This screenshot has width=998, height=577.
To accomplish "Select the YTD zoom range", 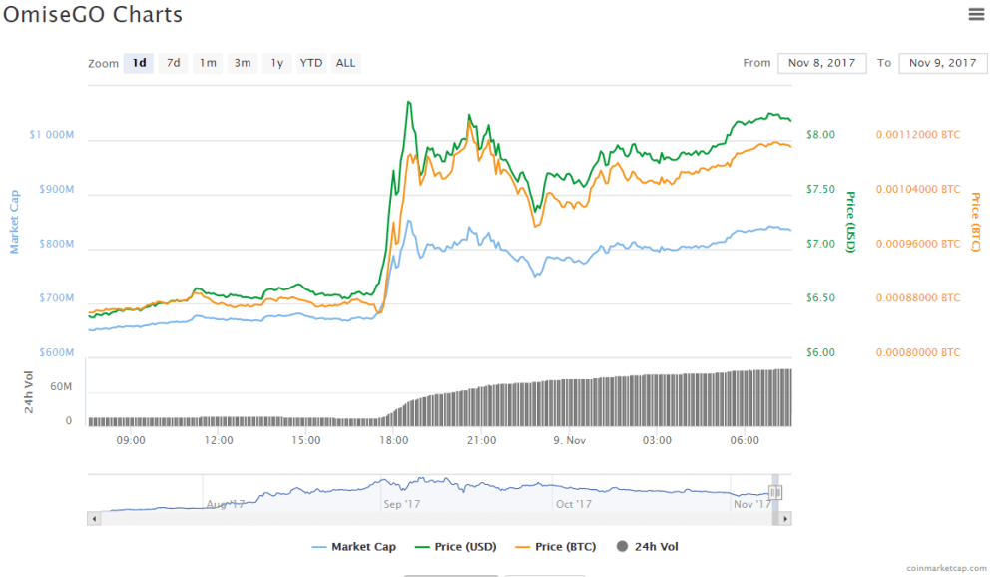I will coord(311,63).
